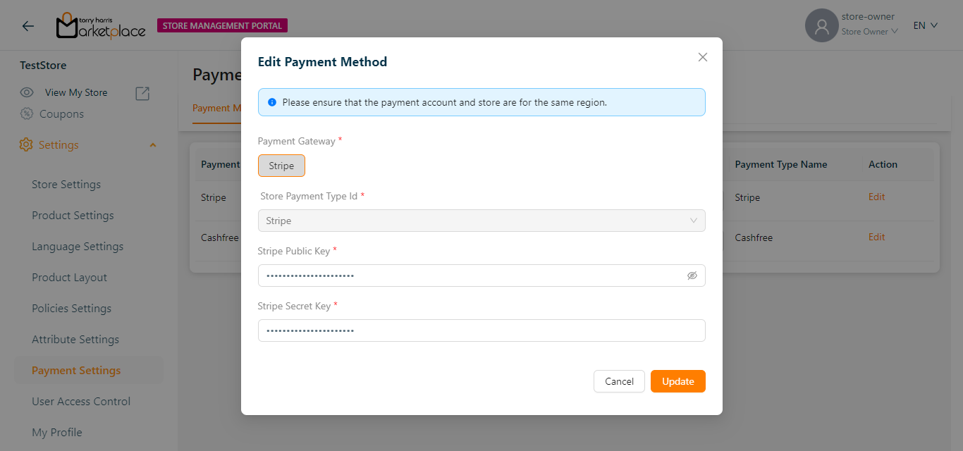Close the Edit Payment Method dialog

click(702, 57)
